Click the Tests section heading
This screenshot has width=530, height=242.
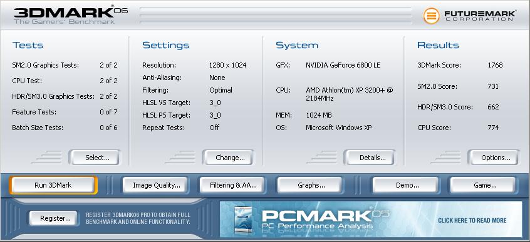point(28,45)
